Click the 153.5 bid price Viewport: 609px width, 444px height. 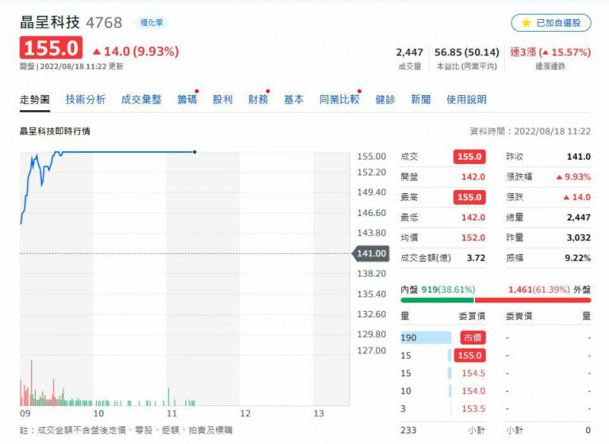[x=473, y=409]
